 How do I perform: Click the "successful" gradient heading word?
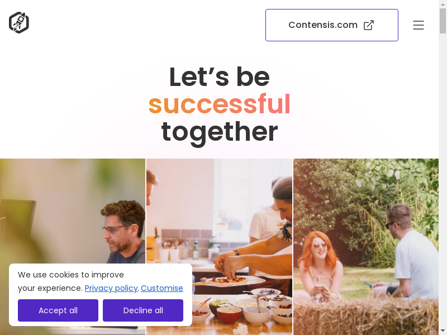pyautogui.click(x=220, y=104)
